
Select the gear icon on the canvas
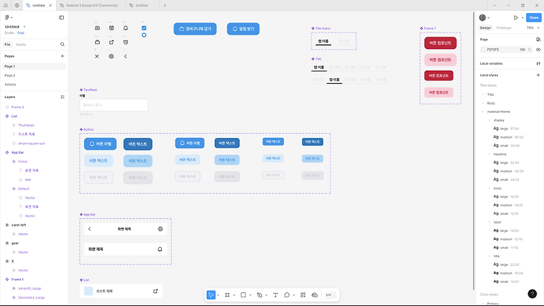coord(112,56)
